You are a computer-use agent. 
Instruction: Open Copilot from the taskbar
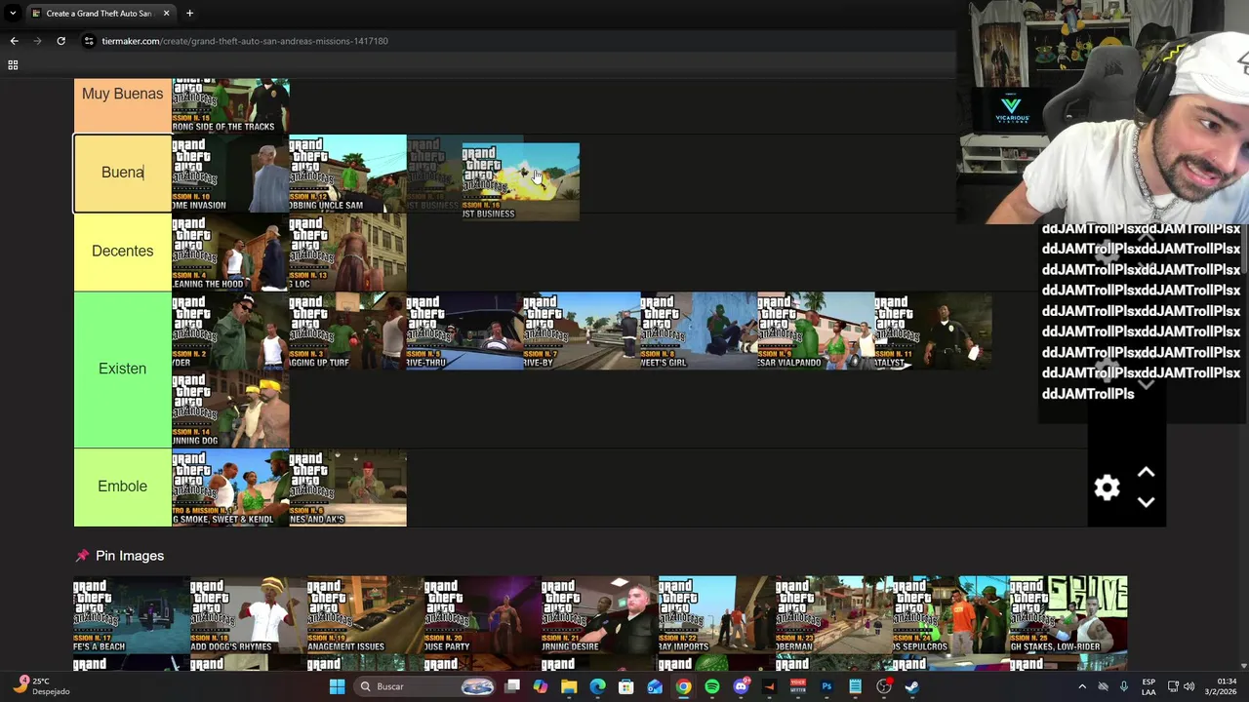click(x=541, y=686)
